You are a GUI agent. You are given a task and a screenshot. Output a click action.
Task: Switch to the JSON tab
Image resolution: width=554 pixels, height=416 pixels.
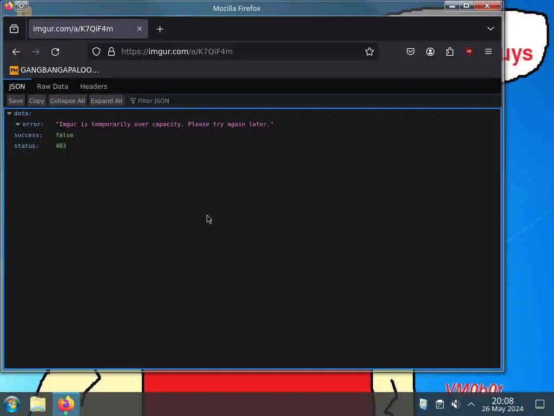tap(17, 86)
